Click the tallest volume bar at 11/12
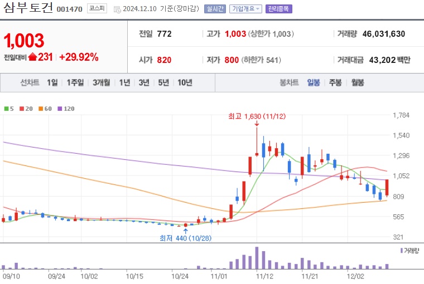 point(257,258)
